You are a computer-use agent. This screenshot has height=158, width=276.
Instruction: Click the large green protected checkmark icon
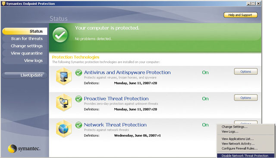(60, 35)
